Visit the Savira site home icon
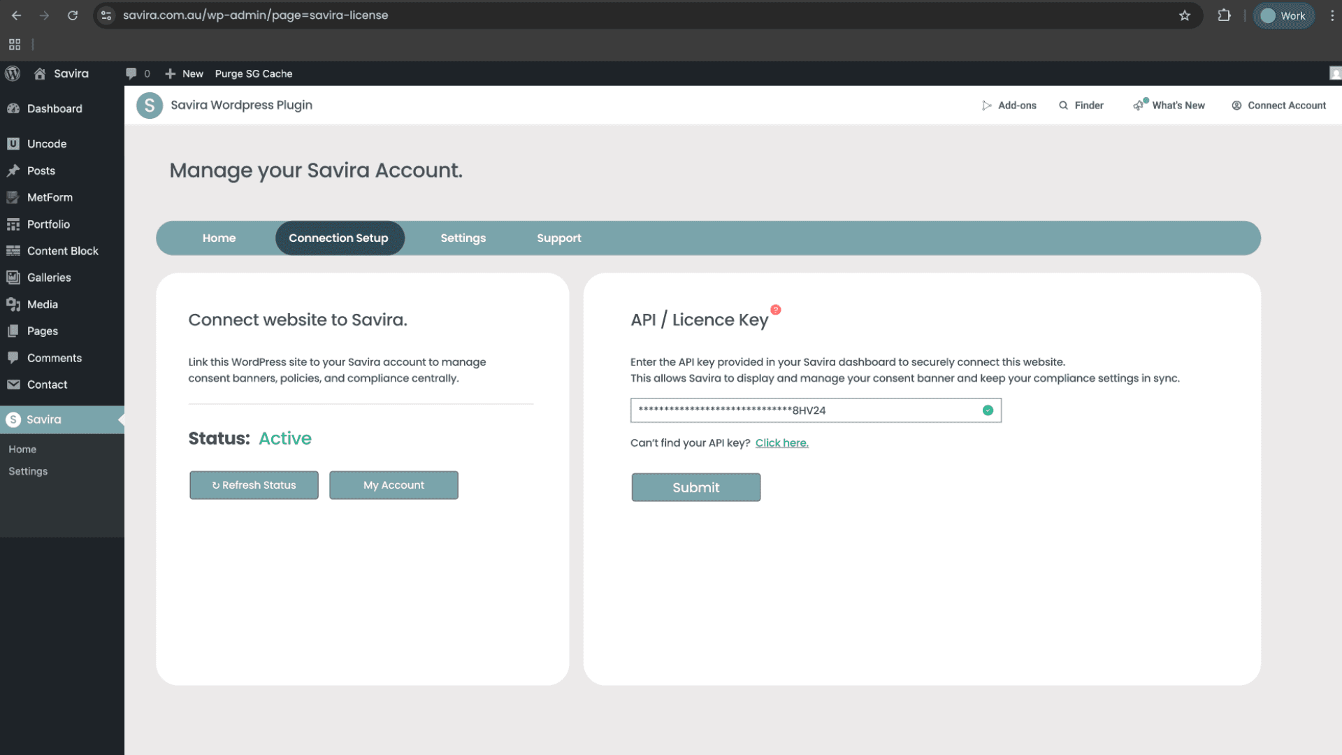Viewport: 1342px width, 755px height. pos(40,73)
